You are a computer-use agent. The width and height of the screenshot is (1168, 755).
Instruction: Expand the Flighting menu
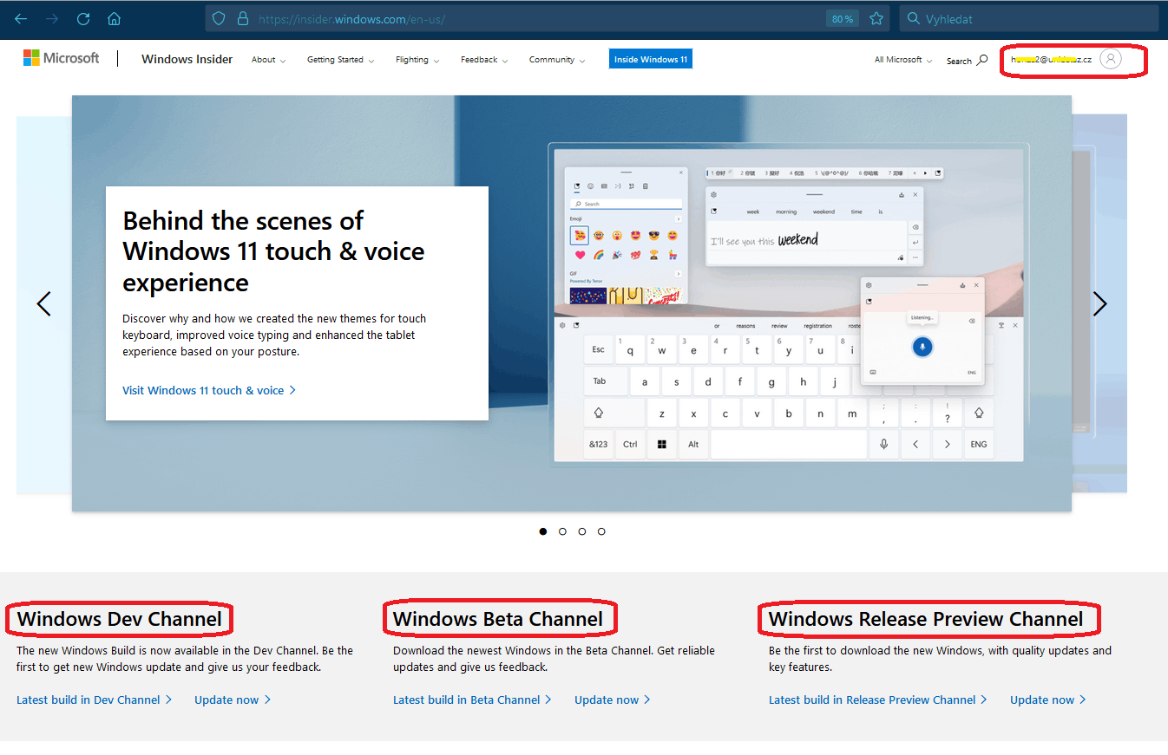click(x=417, y=60)
